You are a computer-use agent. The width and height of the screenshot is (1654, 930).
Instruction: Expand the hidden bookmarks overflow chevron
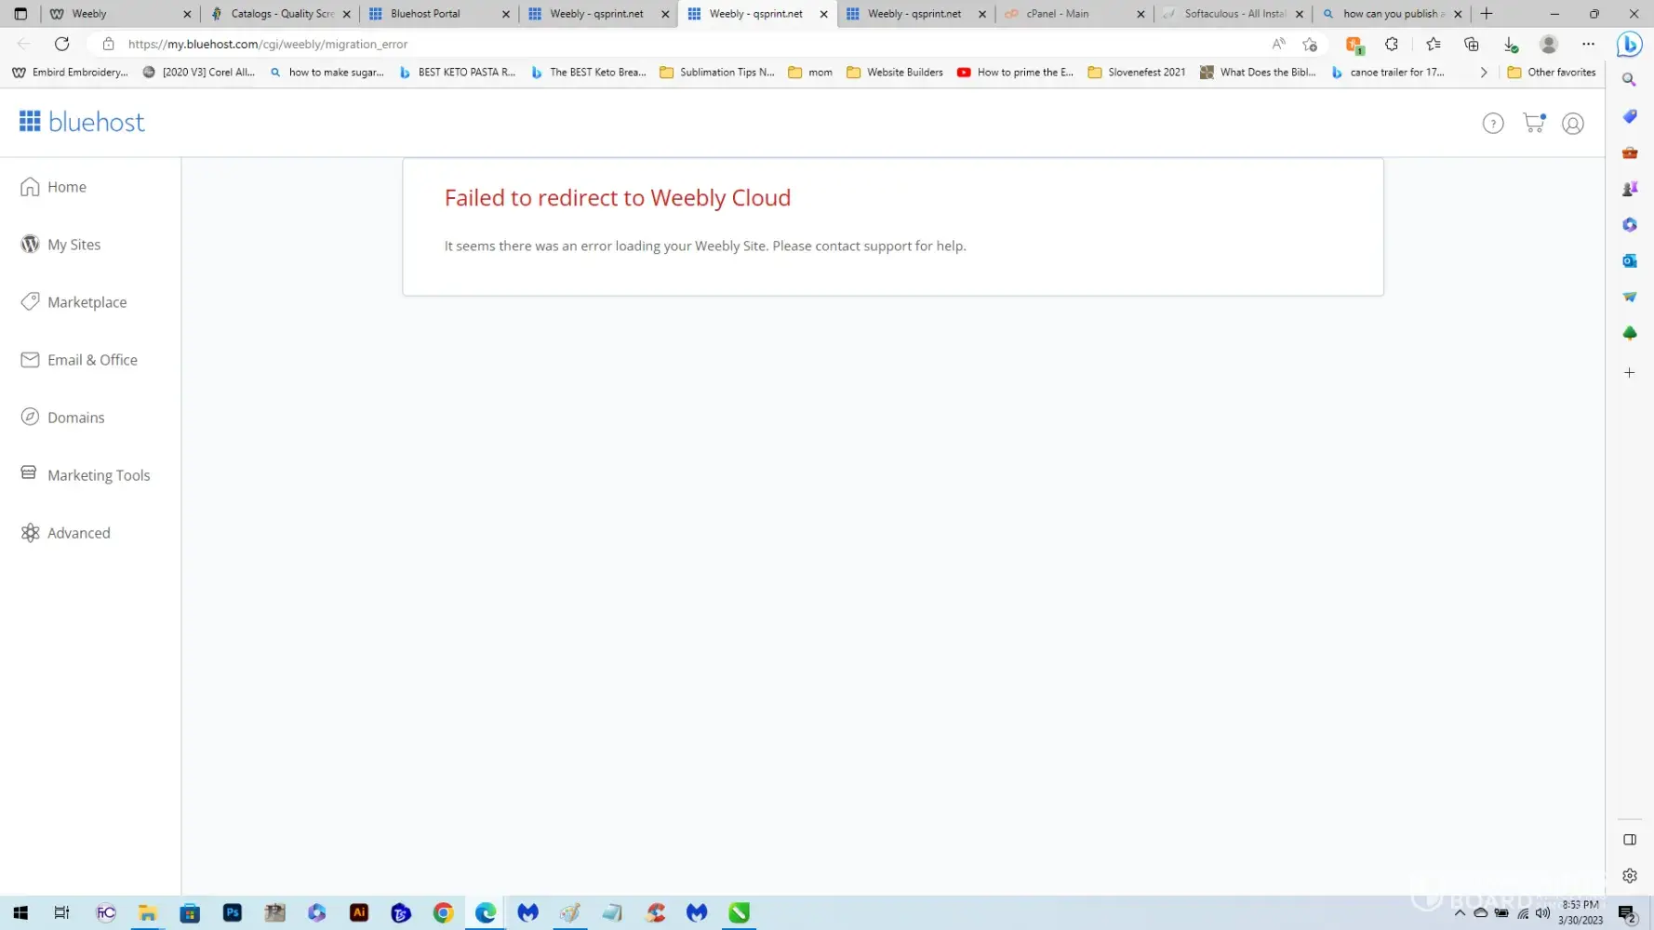click(x=1483, y=72)
